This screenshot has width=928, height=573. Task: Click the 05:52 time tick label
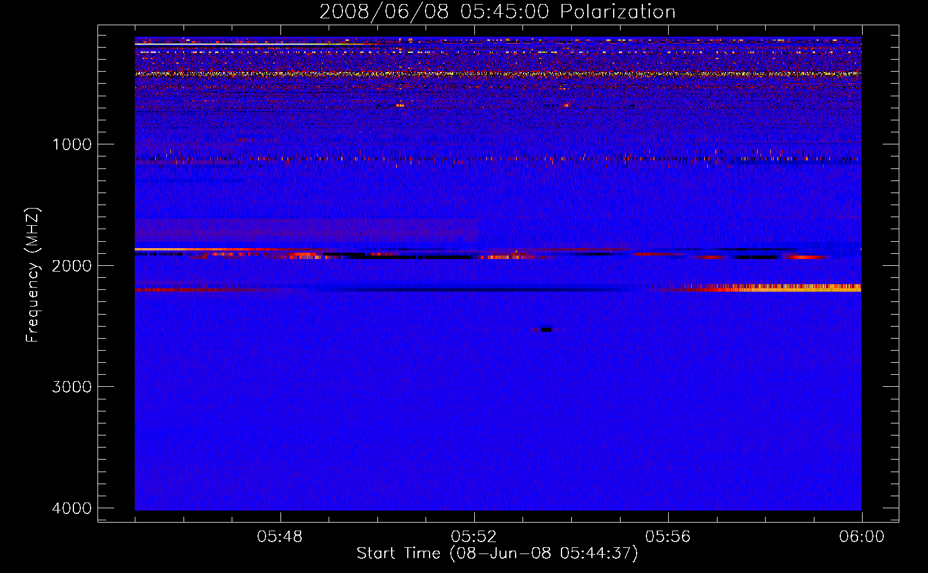474,537
